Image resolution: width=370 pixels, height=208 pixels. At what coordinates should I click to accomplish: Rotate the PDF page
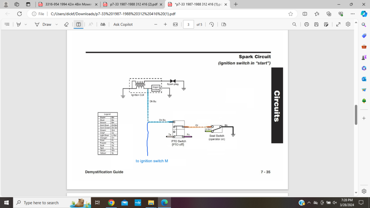coord(211,24)
